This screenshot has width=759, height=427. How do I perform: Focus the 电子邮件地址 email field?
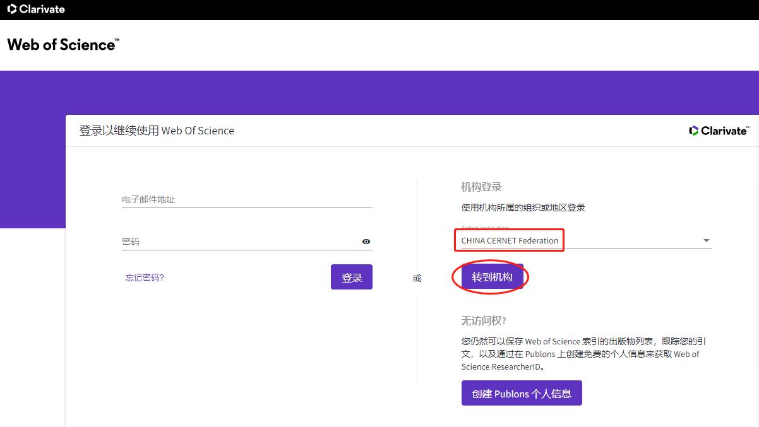coord(247,199)
